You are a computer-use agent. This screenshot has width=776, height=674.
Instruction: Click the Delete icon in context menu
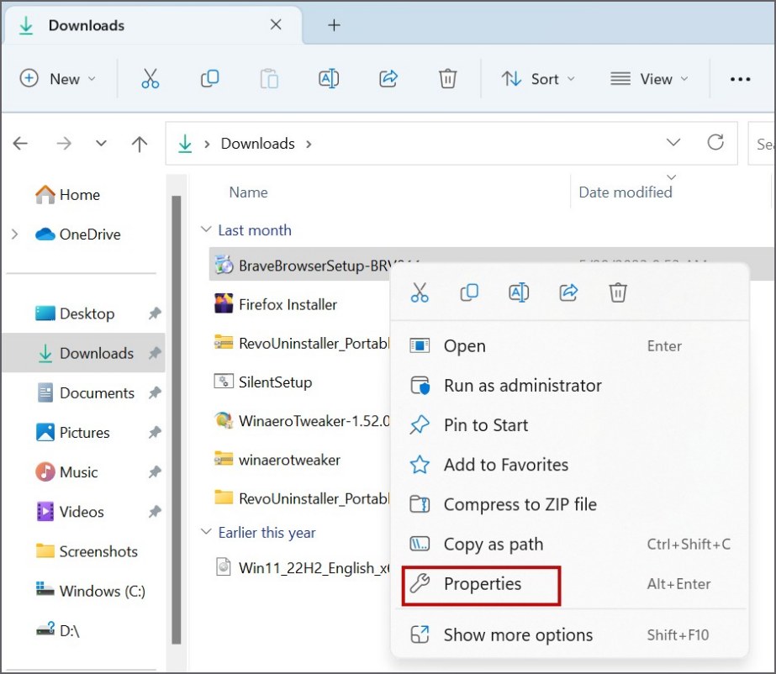[618, 292]
